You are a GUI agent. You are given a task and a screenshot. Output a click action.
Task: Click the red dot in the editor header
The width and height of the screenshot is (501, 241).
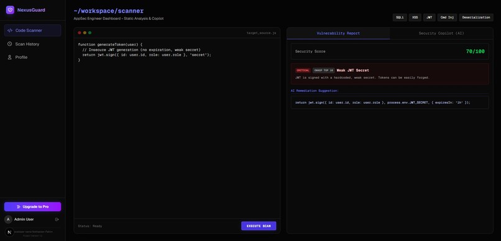[80, 33]
